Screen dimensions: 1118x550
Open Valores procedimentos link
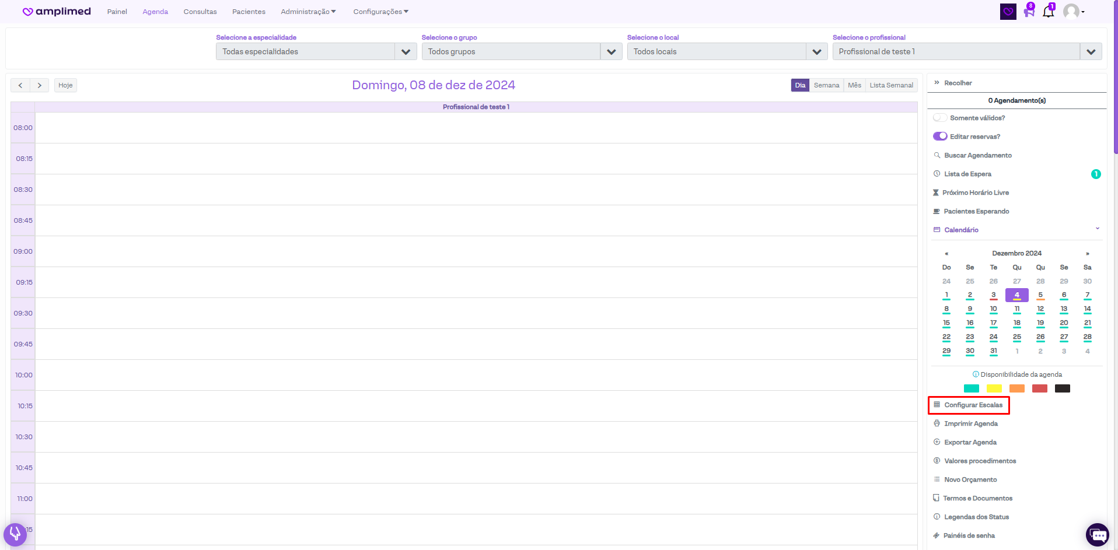click(980, 461)
